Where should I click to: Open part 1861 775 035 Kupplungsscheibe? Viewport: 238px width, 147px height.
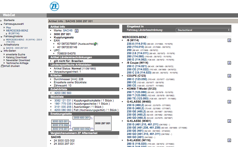click(63, 104)
